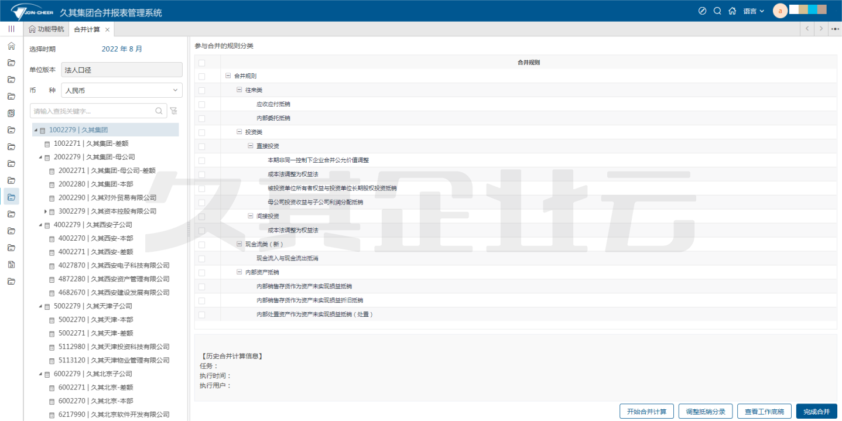
Task: Toggle the sidebar collapse bars icon
Action: (x=11, y=29)
